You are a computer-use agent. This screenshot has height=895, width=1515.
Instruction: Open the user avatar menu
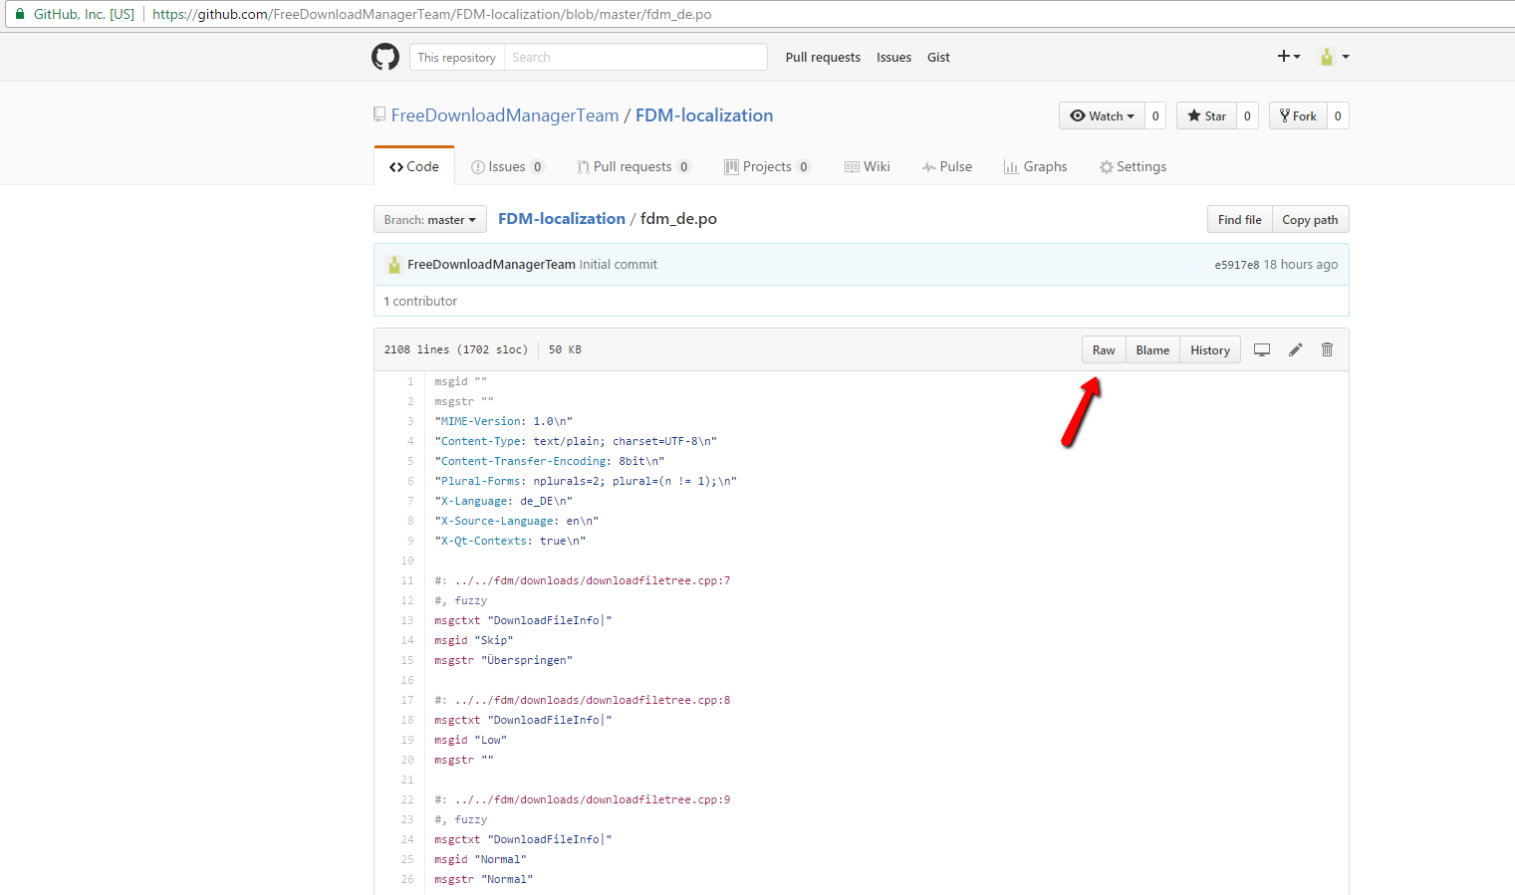1334,57
